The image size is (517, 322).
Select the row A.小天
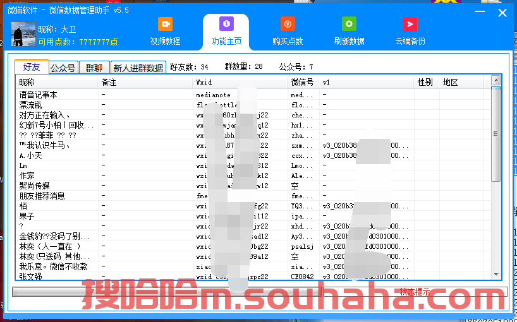coord(253,155)
